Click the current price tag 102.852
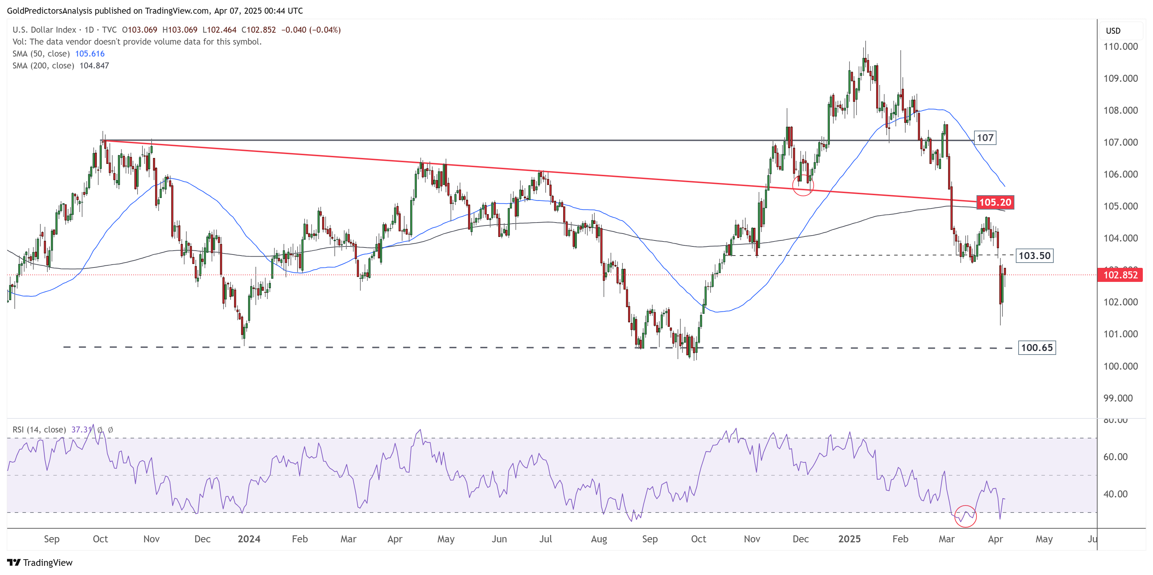This screenshot has width=1153, height=575. 1120,275
